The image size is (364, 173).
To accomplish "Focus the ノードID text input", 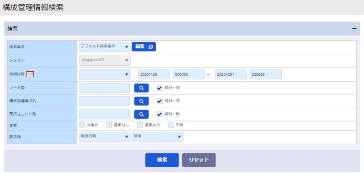I will click(x=104, y=88).
